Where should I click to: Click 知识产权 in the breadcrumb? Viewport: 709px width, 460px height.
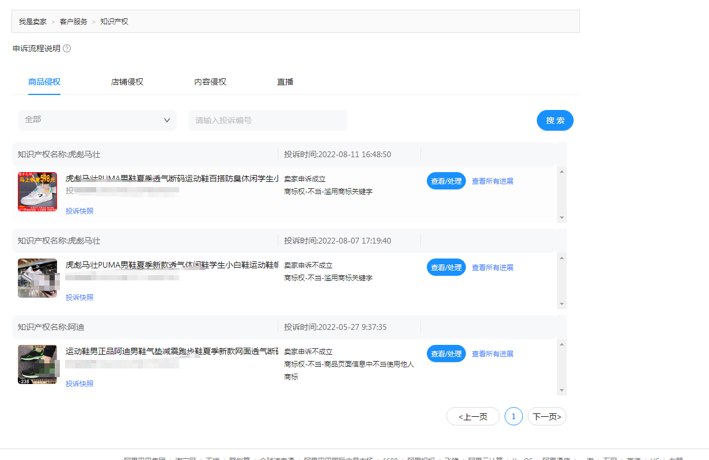[x=114, y=21]
